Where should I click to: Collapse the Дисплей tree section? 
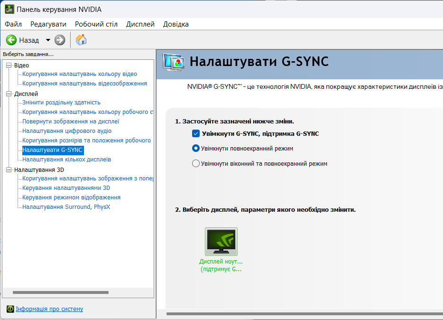(9, 94)
